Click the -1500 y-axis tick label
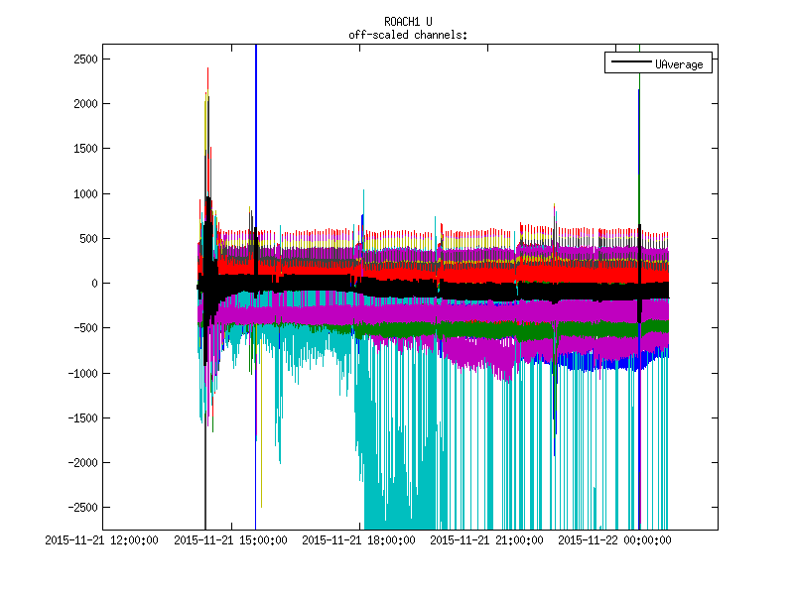 (80, 418)
